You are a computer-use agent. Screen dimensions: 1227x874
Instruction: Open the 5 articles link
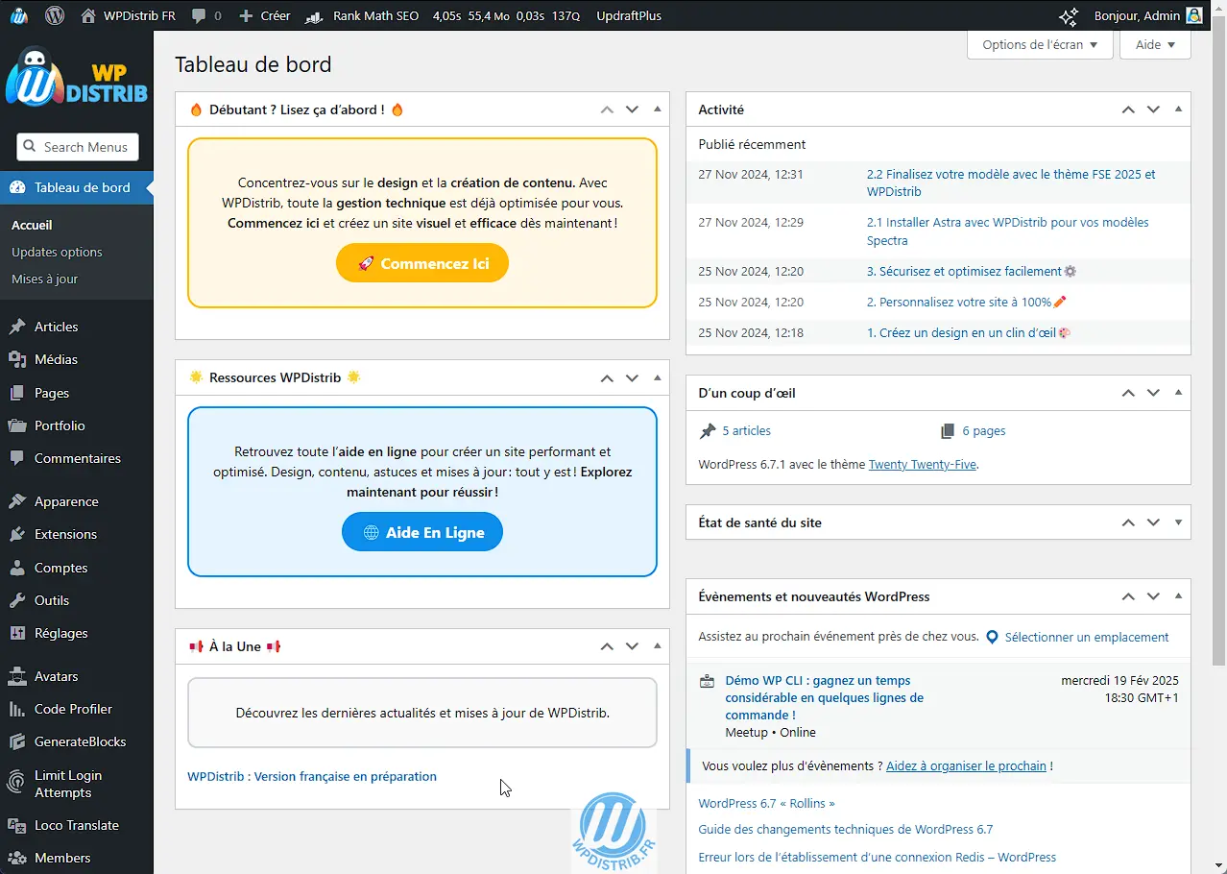[746, 431]
